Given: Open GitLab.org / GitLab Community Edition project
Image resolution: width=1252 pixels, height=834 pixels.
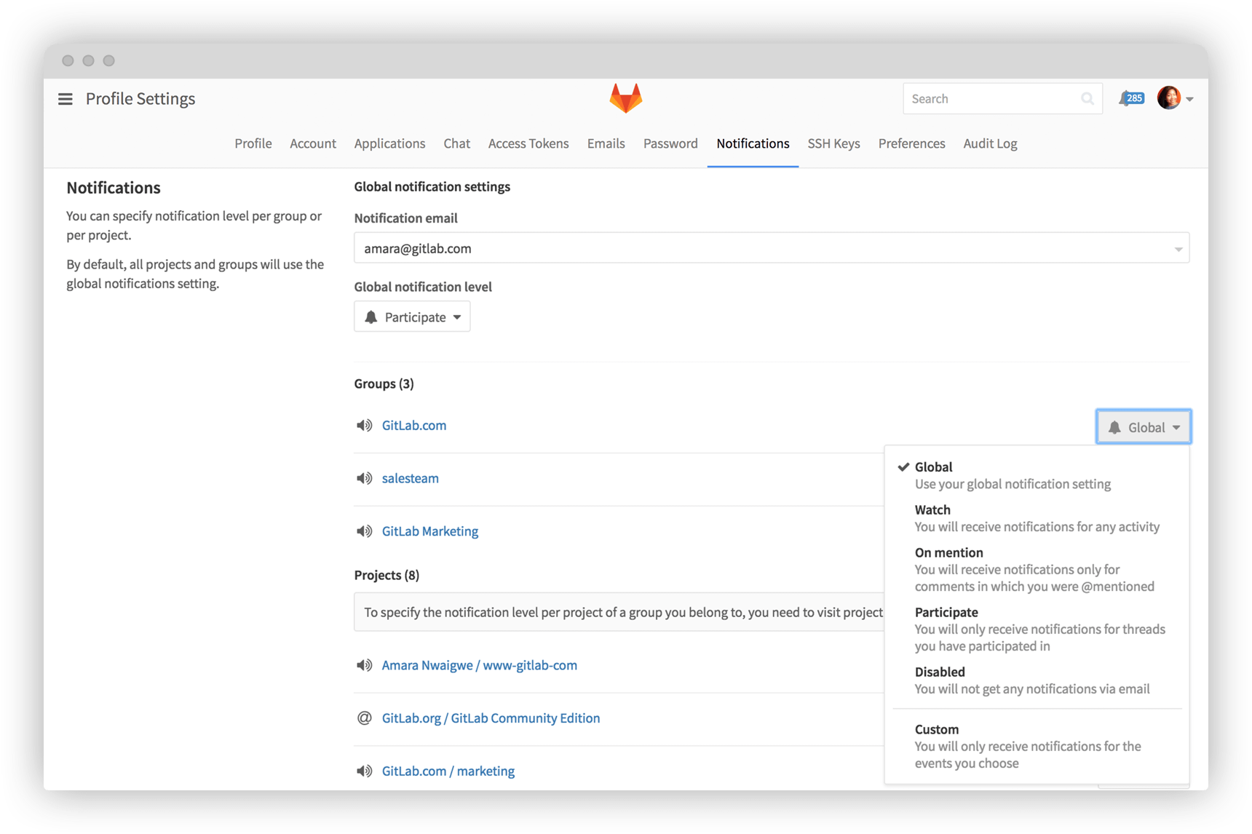Looking at the screenshot, I should point(491,718).
